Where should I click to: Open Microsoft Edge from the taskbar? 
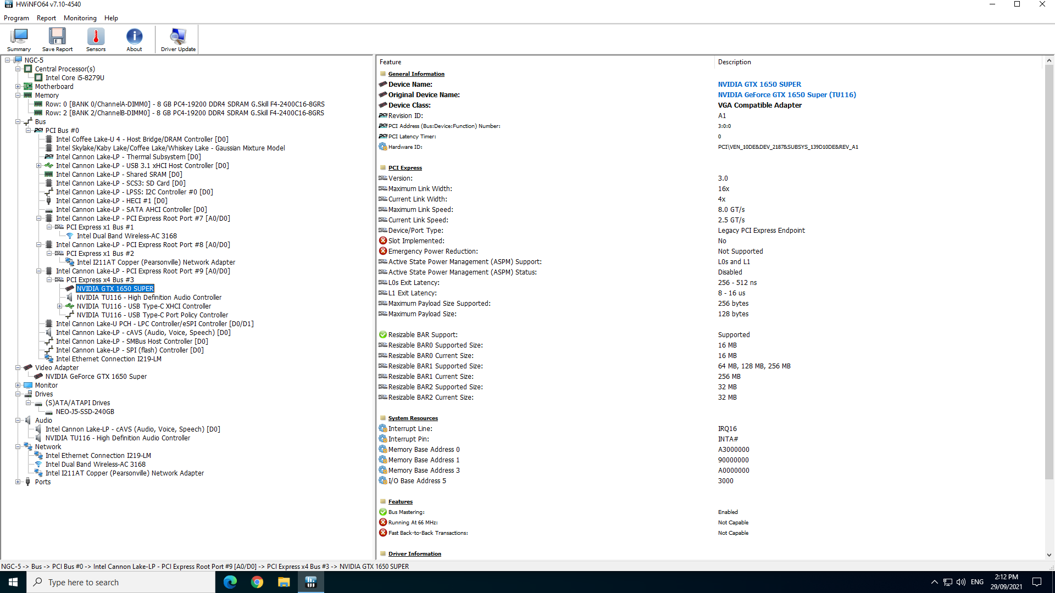(x=230, y=582)
